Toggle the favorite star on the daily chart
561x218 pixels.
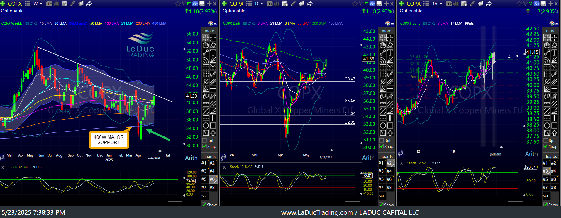(x=355, y=4)
